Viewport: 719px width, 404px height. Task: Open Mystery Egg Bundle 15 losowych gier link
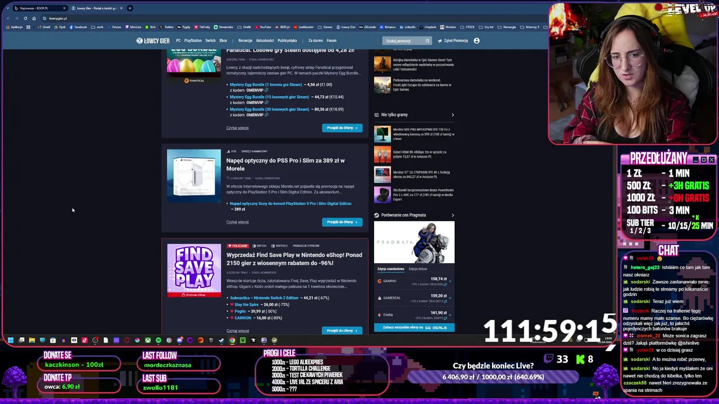point(269,97)
